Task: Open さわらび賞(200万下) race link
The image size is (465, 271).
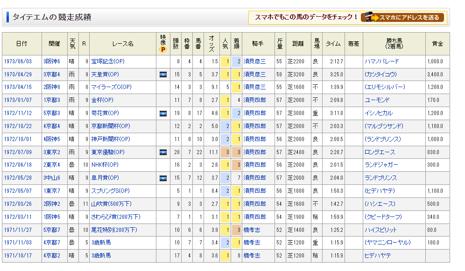Action: point(116,217)
